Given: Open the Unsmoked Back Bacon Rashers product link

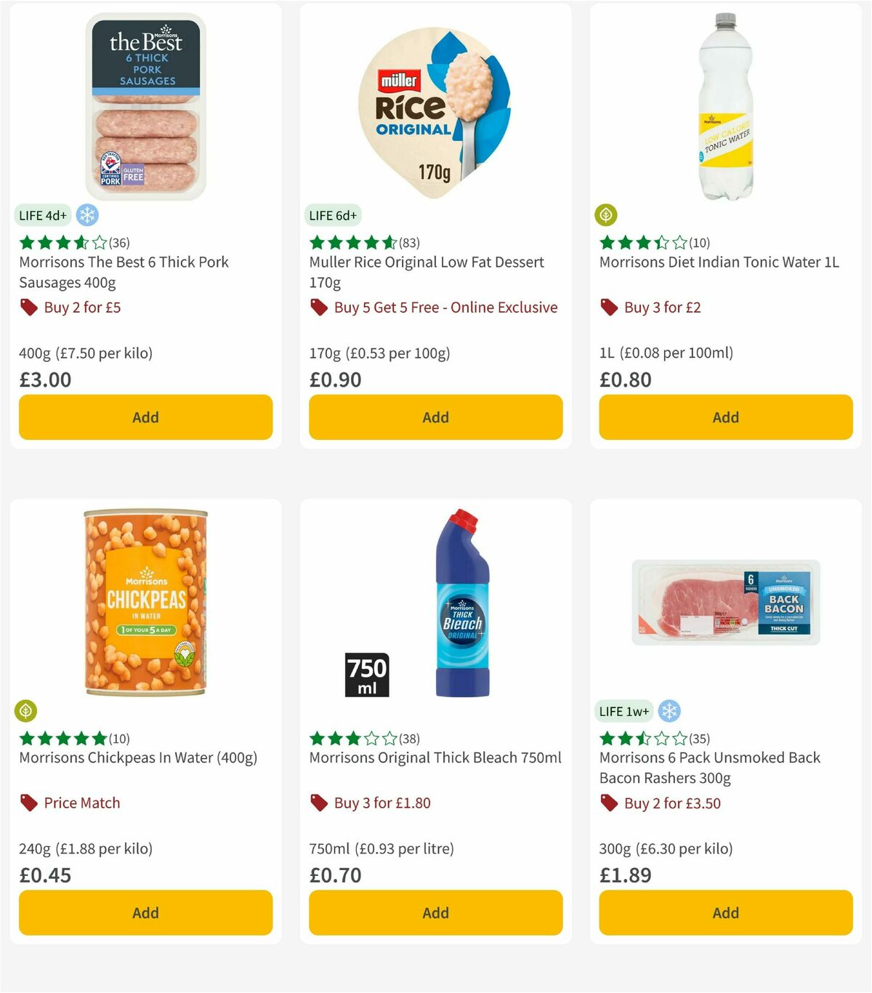Looking at the screenshot, I should point(709,768).
